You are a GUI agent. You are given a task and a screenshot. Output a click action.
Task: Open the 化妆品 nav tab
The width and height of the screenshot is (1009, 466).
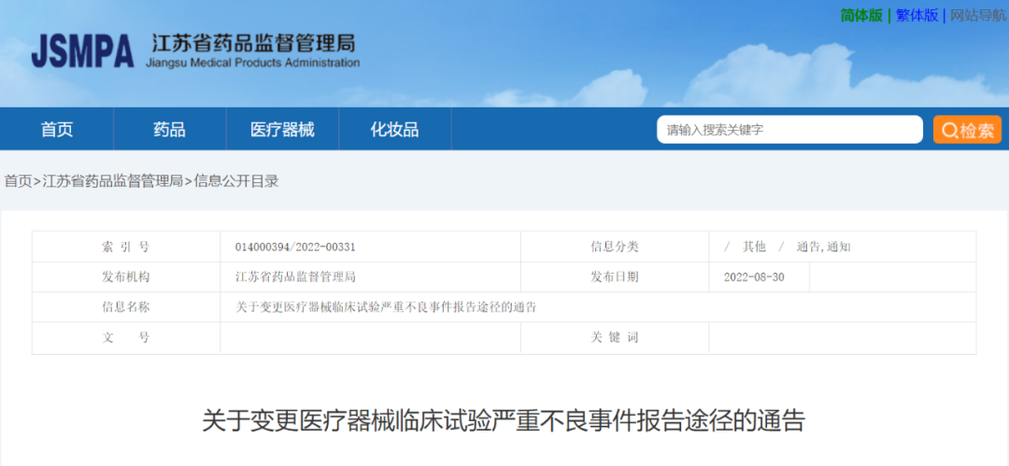(394, 130)
